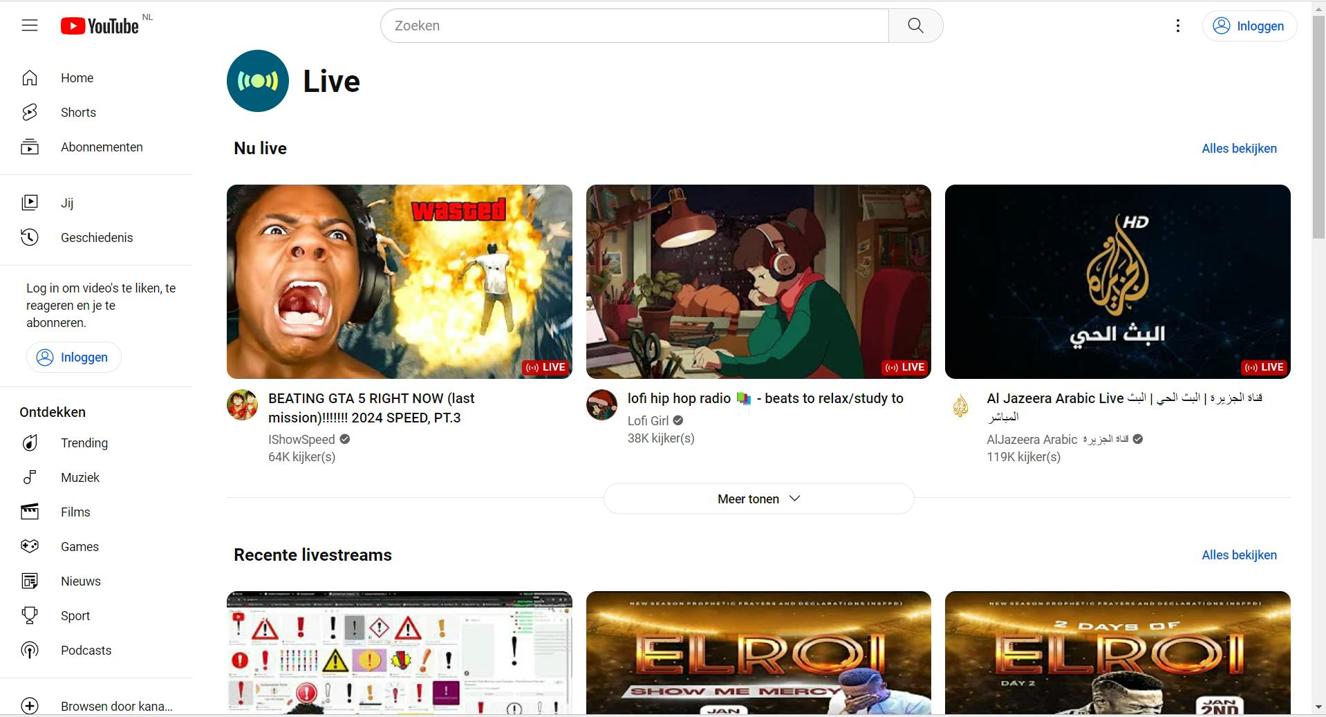Click the Zoeken search field
Viewport: 1326px width, 717px height.
tap(635, 26)
